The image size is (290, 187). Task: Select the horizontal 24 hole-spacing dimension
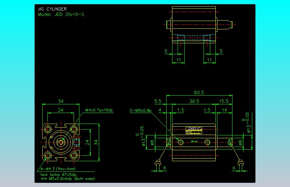(61, 110)
